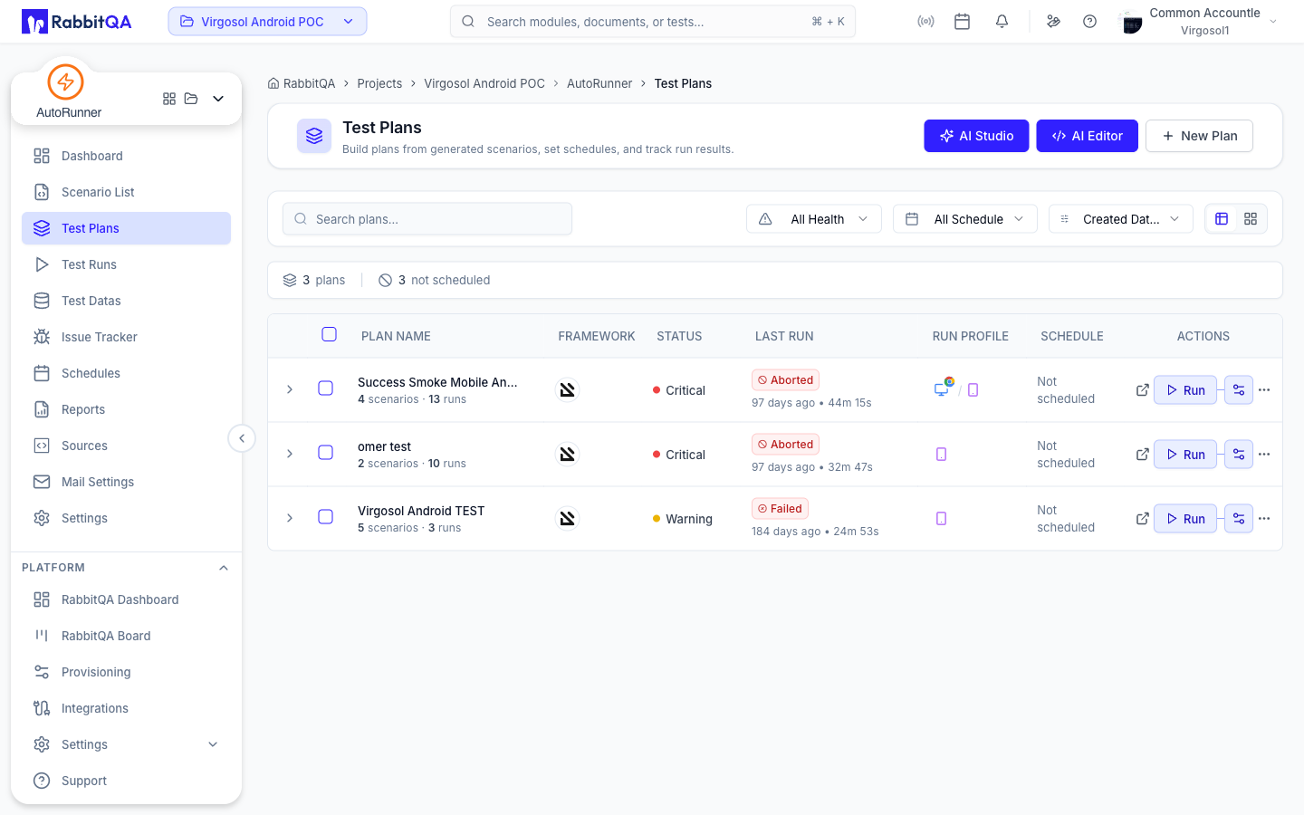The width and height of the screenshot is (1304, 815).
Task: Open the calendar icon in top bar
Action: click(x=962, y=22)
